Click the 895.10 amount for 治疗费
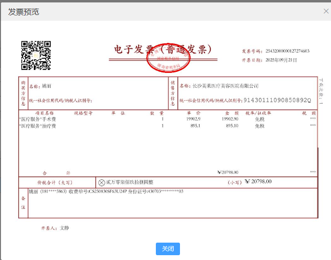This screenshot has height=260, width=331. point(232,126)
